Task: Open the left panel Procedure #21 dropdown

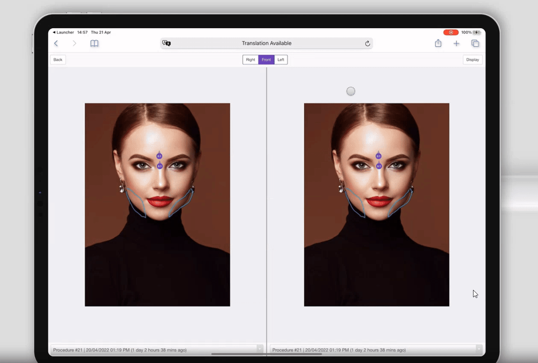Action: (x=157, y=350)
